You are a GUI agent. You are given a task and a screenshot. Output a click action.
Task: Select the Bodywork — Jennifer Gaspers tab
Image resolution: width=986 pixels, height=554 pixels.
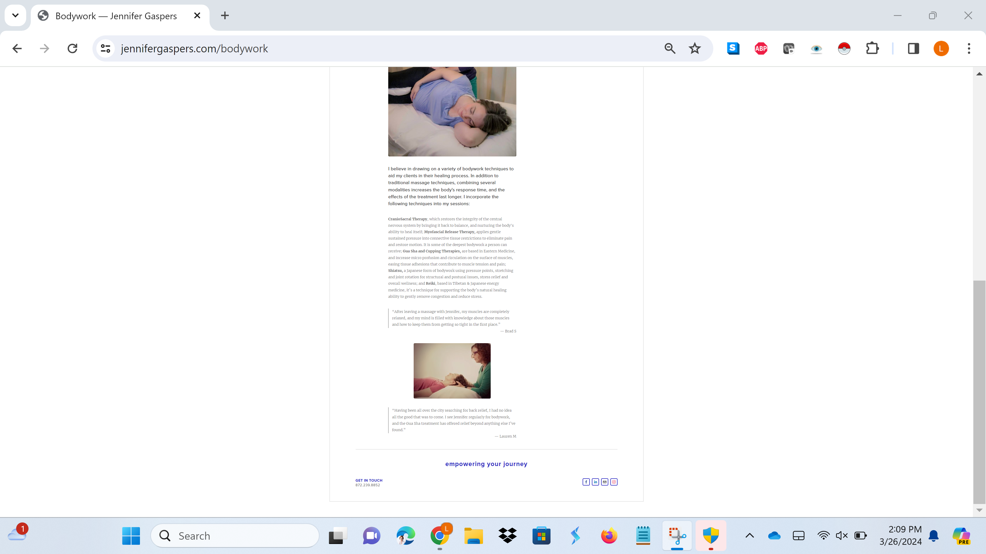point(116,16)
